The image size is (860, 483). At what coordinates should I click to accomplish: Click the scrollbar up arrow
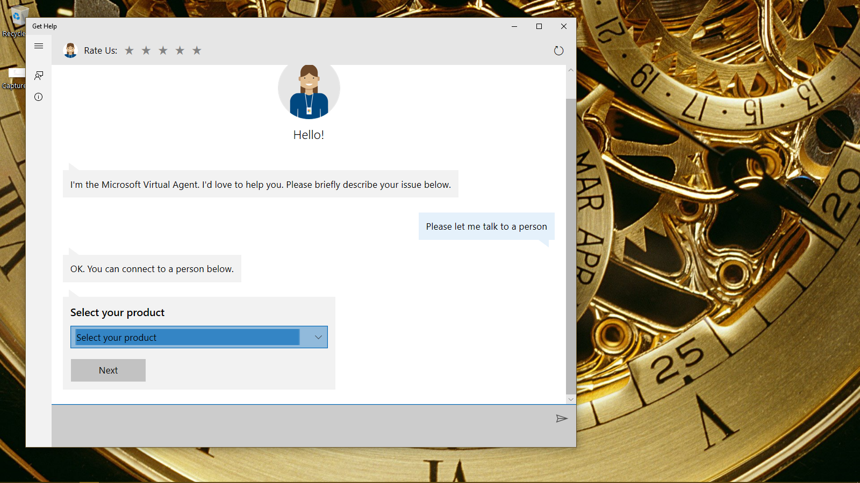pos(571,70)
